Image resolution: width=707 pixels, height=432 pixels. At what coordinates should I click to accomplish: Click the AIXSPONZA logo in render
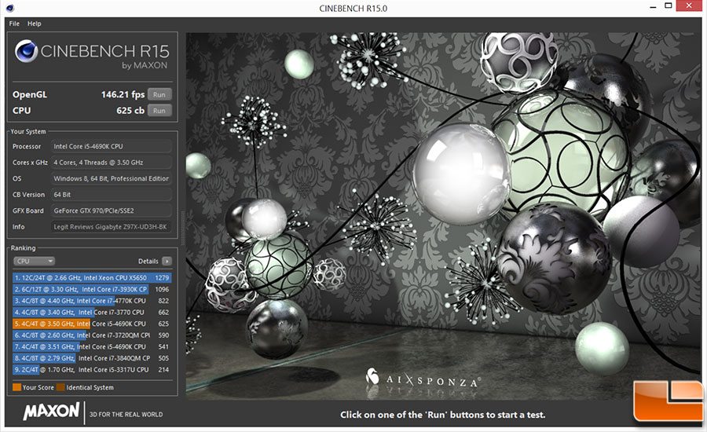tap(423, 379)
